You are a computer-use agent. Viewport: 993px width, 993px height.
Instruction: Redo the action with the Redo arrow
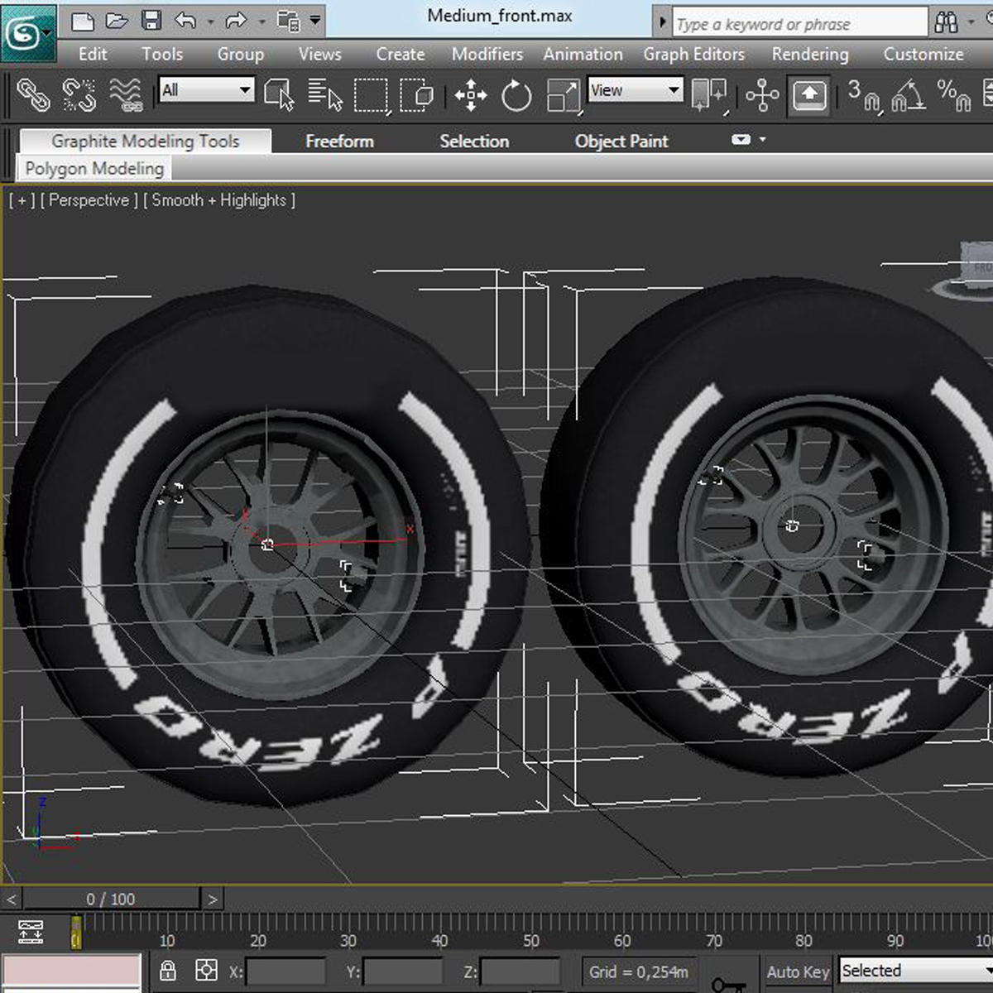236,21
